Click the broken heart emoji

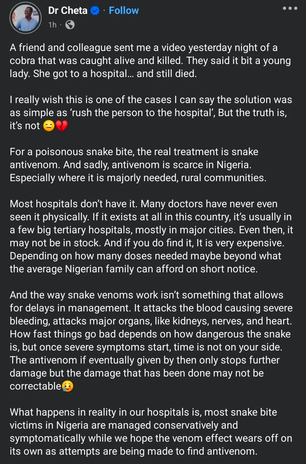point(61,126)
